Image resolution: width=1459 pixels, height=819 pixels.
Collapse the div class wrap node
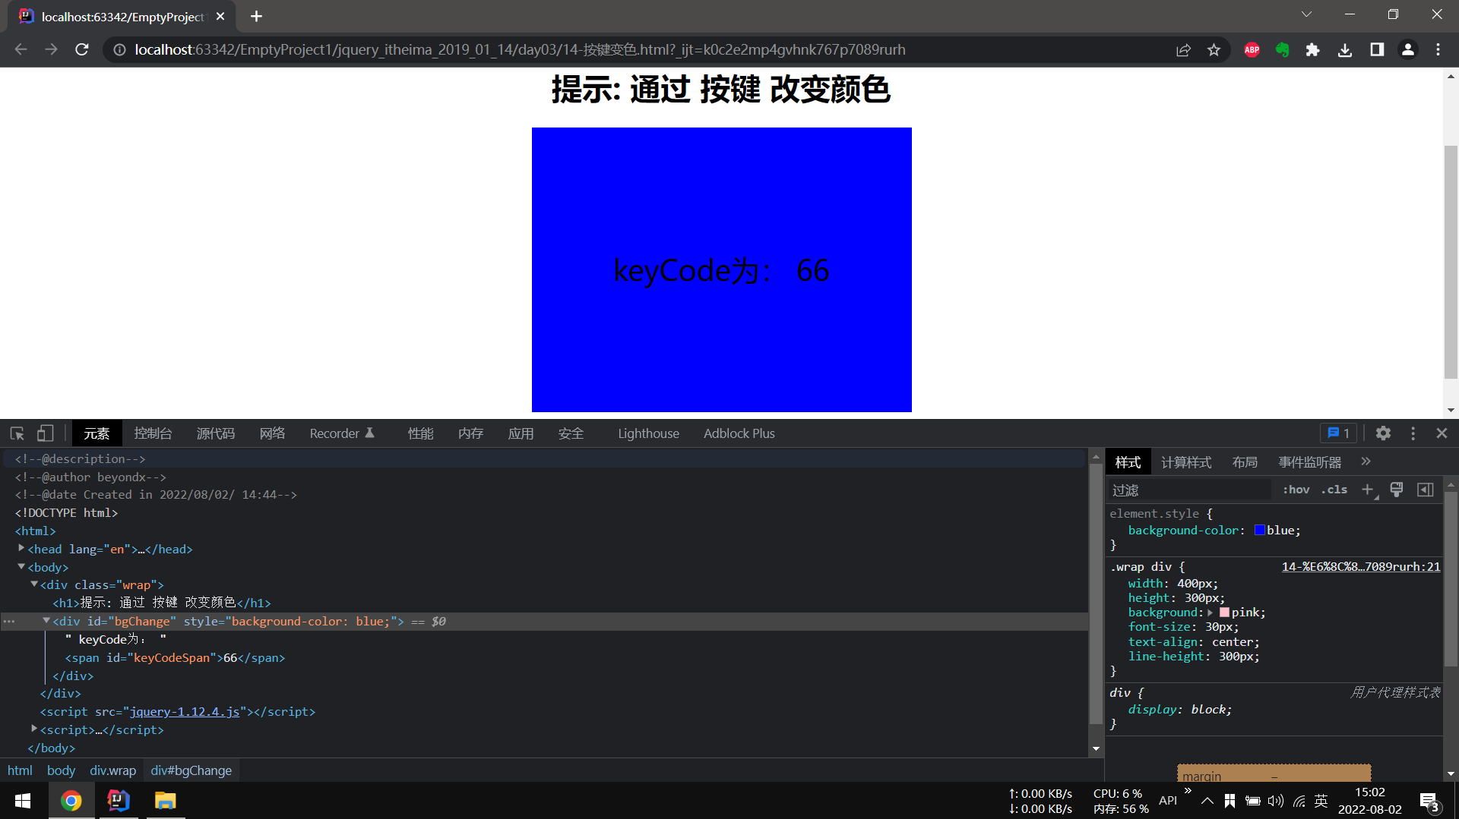coord(34,584)
